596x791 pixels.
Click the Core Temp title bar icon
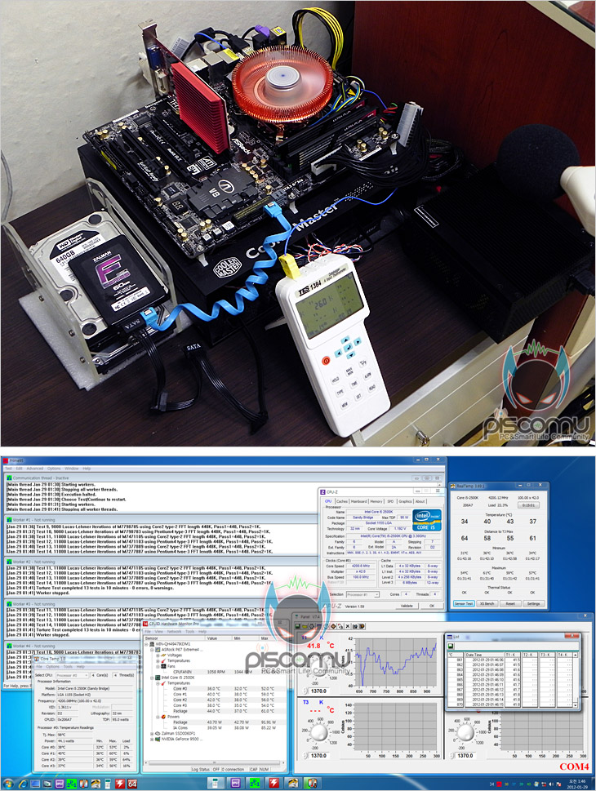click(37, 659)
